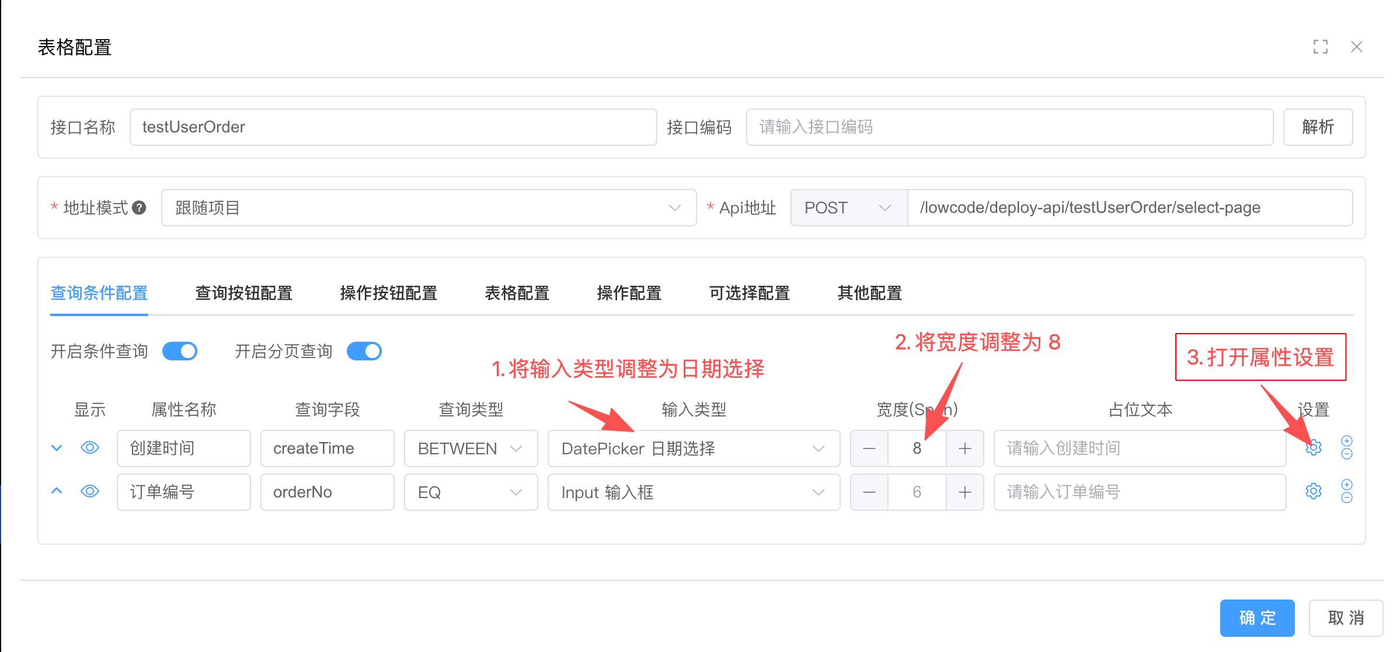
Task: Open POST request method dropdown
Action: (x=848, y=208)
